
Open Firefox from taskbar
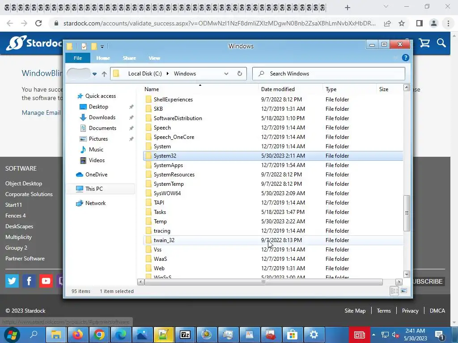click(78, 335)
